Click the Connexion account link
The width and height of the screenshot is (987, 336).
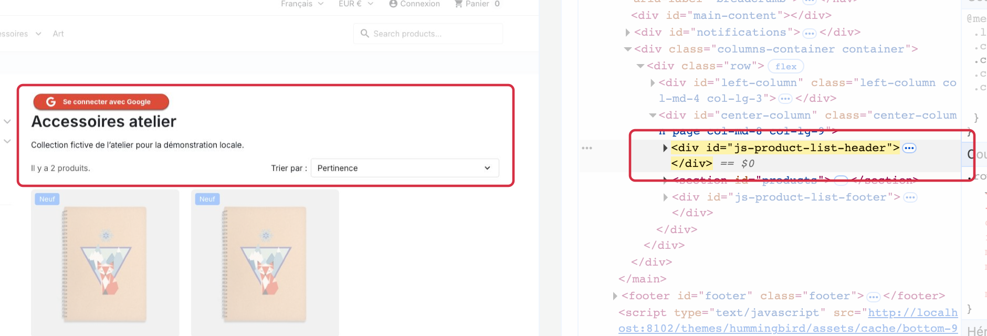(x=414, y=4)
